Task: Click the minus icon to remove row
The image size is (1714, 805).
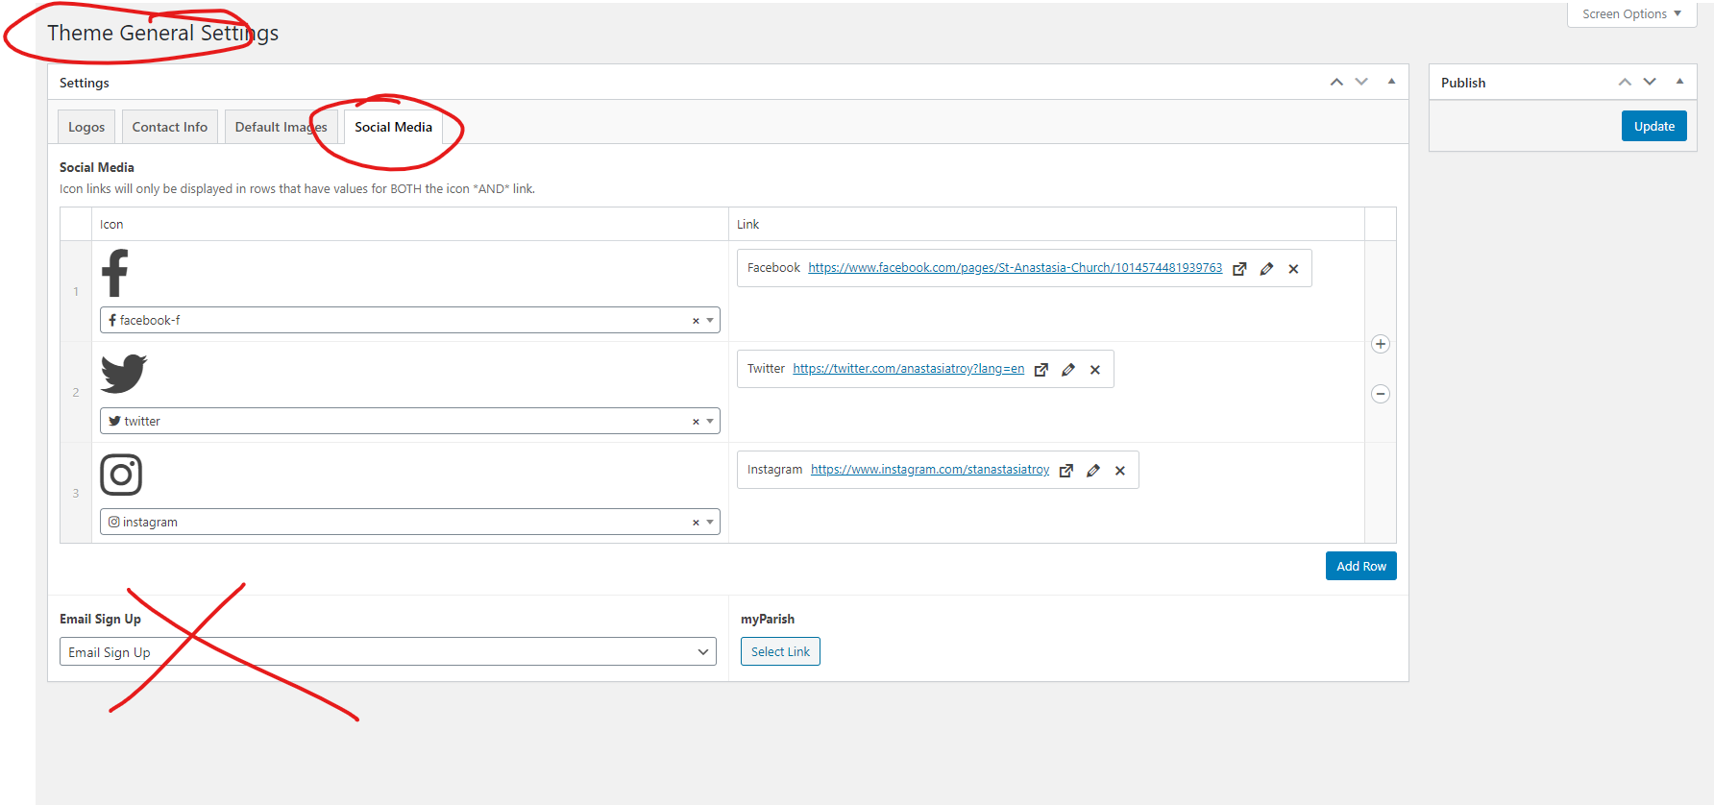Action: click(1380, 394)
